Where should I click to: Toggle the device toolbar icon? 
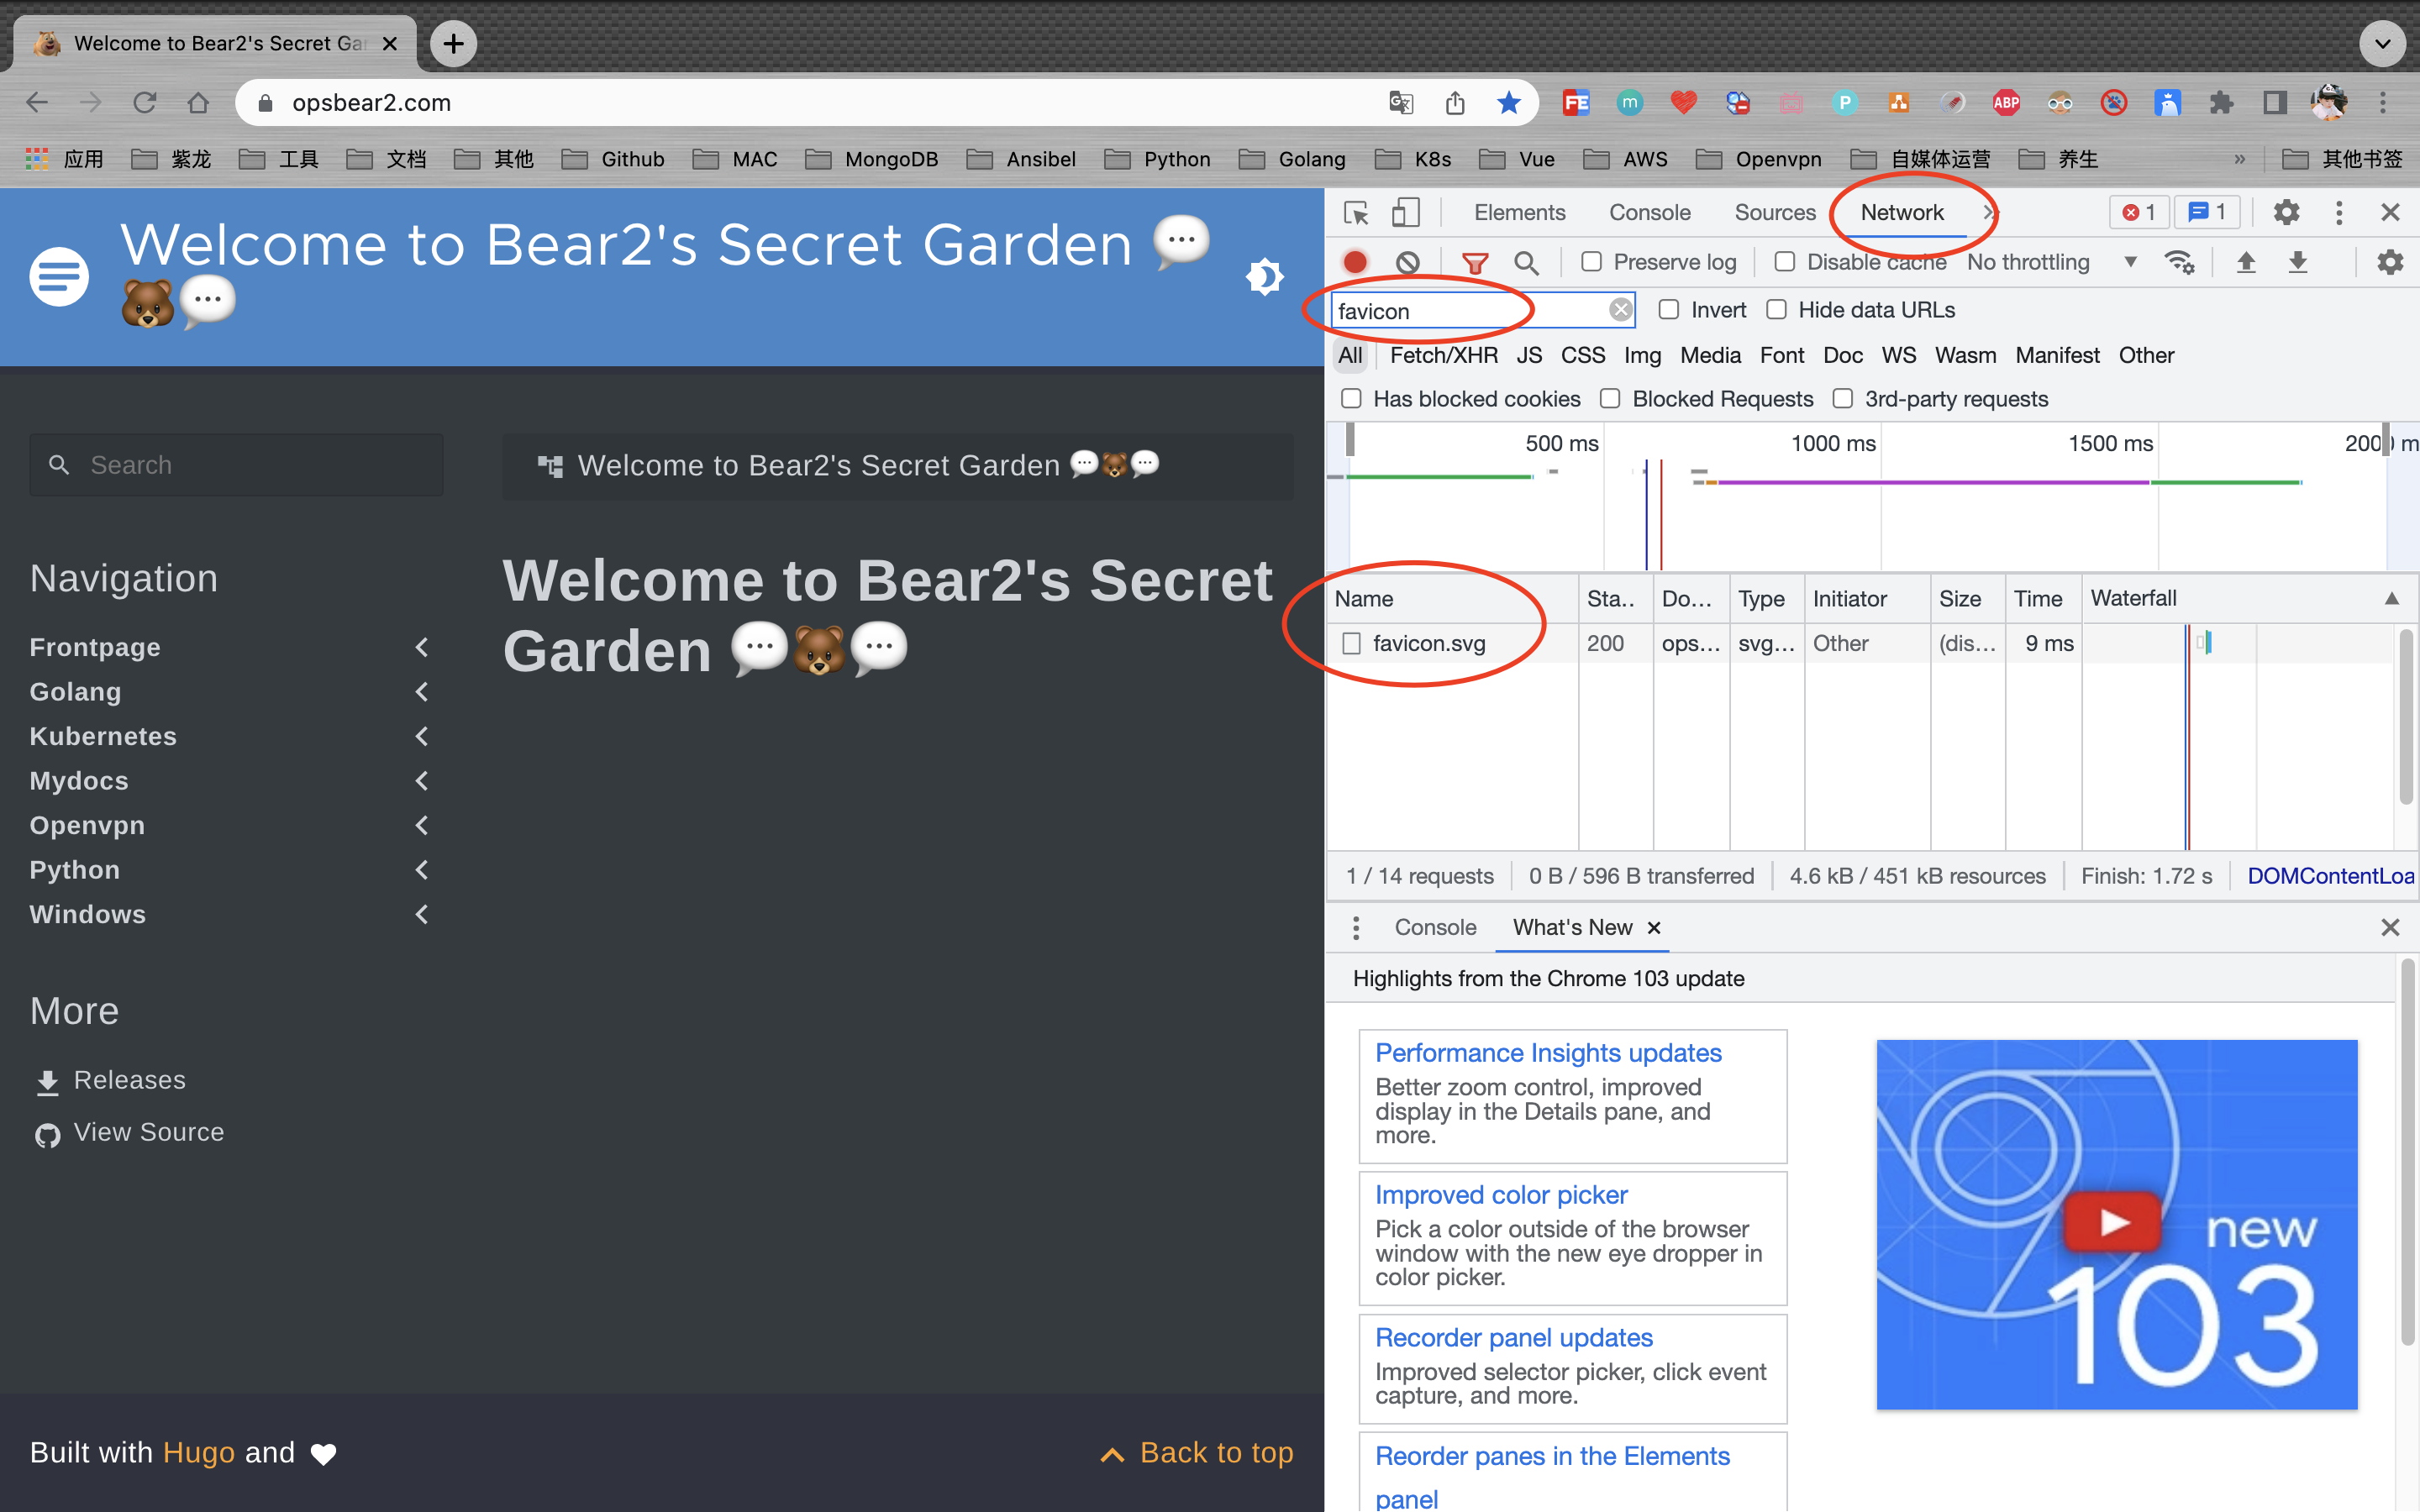(1406, 212)
